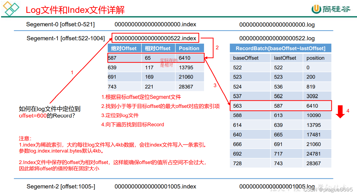The height and width of the screenshot is (195, 357).
Task: Select file name 00000000000000000522.log
Action: click(277, 38)
